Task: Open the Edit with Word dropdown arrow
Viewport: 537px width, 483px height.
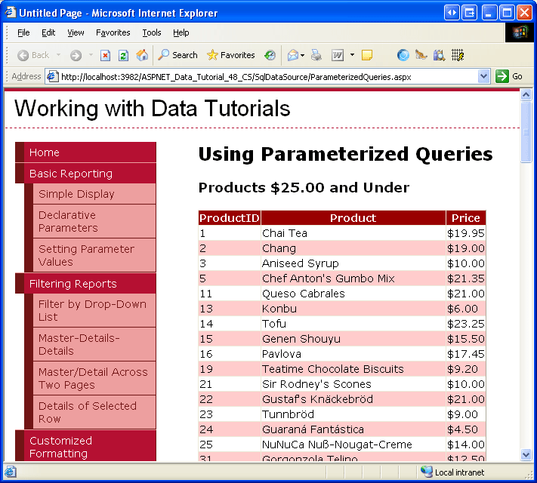Action: [x=352, y=55]
